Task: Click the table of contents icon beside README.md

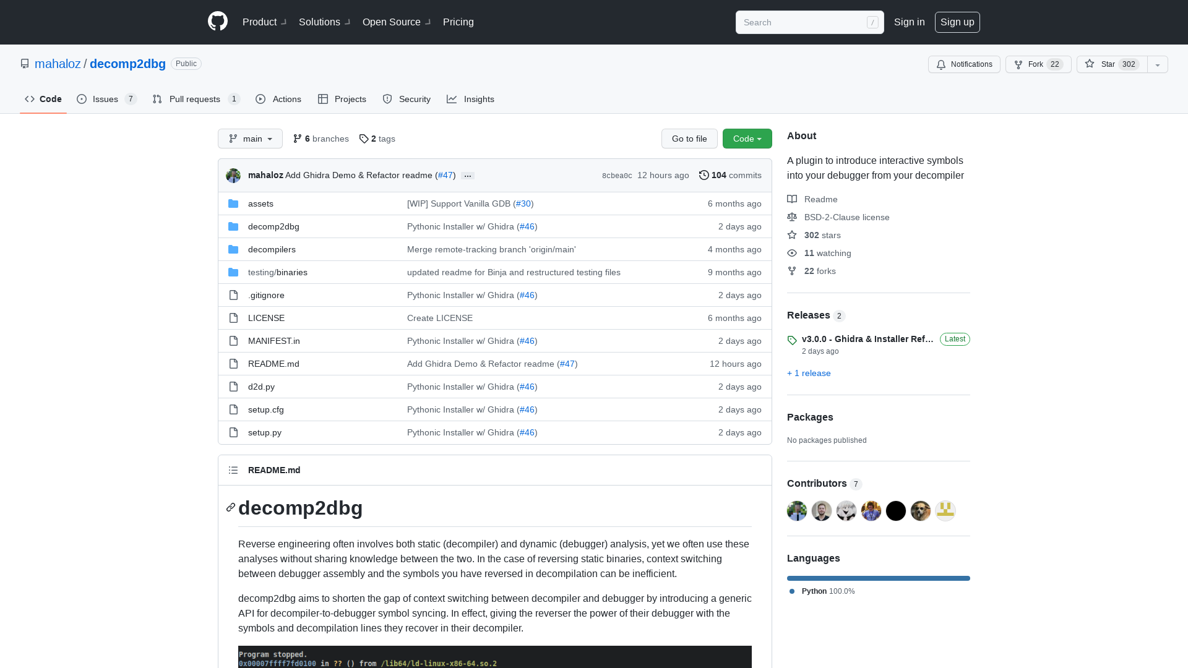Action: (x=233, y=470)
